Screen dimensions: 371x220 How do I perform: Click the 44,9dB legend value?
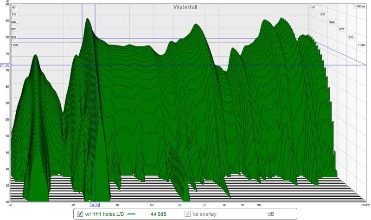pyautogui.click(x=159, y=214)
